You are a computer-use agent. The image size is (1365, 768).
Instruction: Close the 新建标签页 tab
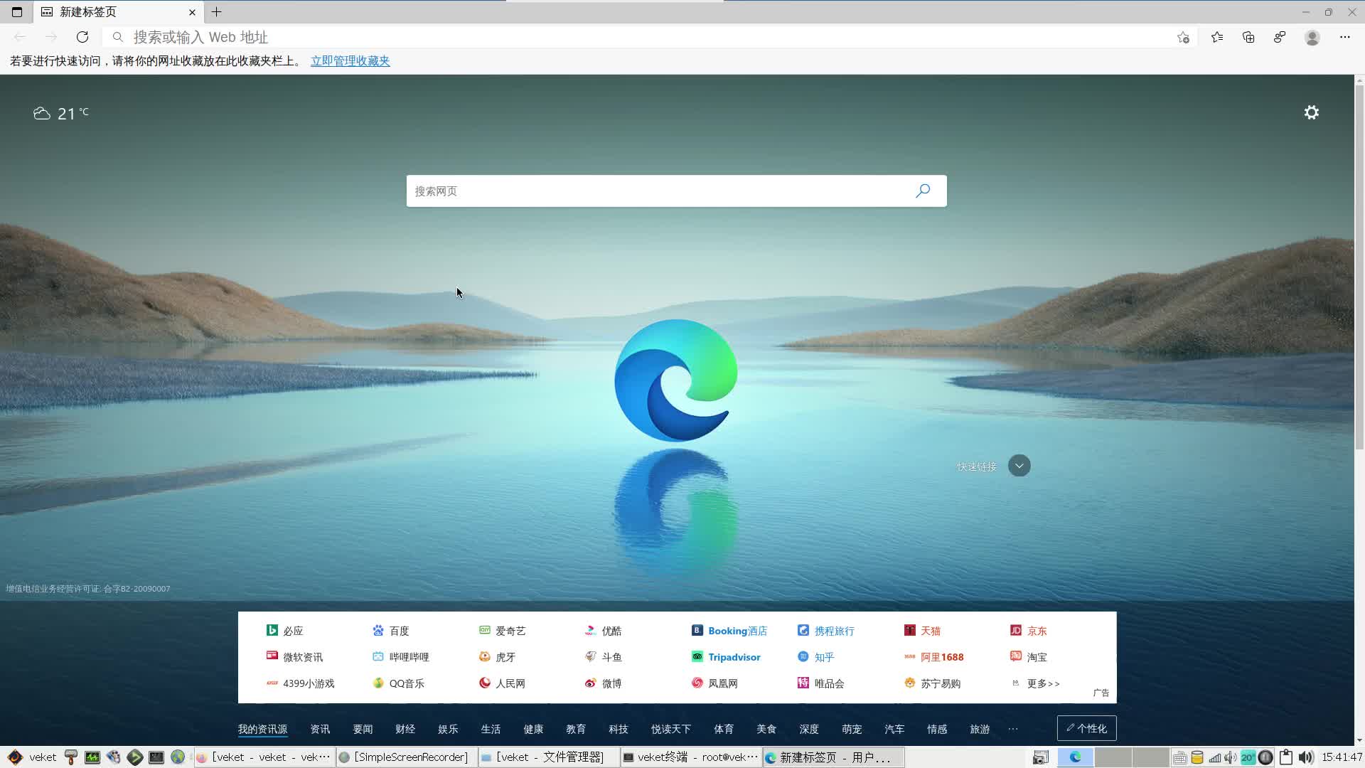pyautogui.click(x=192, y=12)
